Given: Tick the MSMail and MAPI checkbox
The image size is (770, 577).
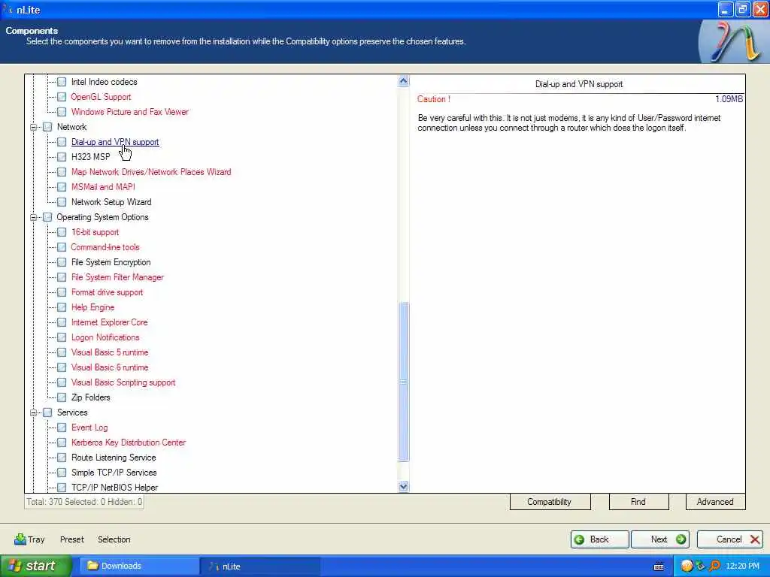Looking at the screenshot, I should pos(62,187).
